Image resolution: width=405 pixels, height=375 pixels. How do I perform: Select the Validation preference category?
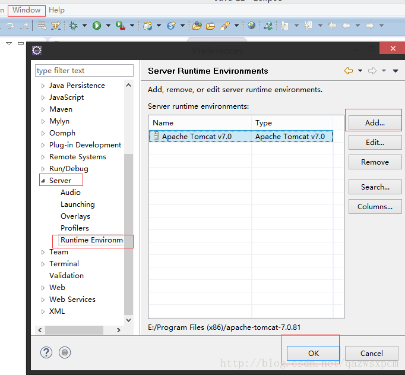[67, 276]
